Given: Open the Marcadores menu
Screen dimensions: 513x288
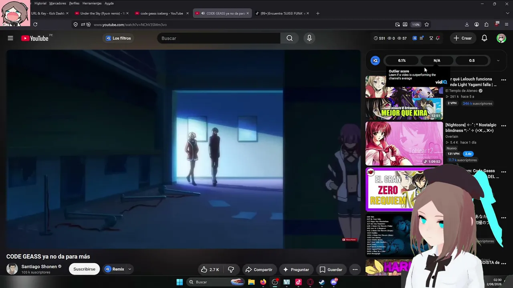Looking at the screenshot, I should coord(58,3).
